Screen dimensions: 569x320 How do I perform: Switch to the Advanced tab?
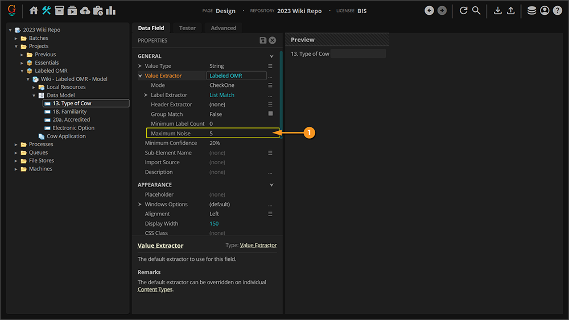click(x=223, y=28)
